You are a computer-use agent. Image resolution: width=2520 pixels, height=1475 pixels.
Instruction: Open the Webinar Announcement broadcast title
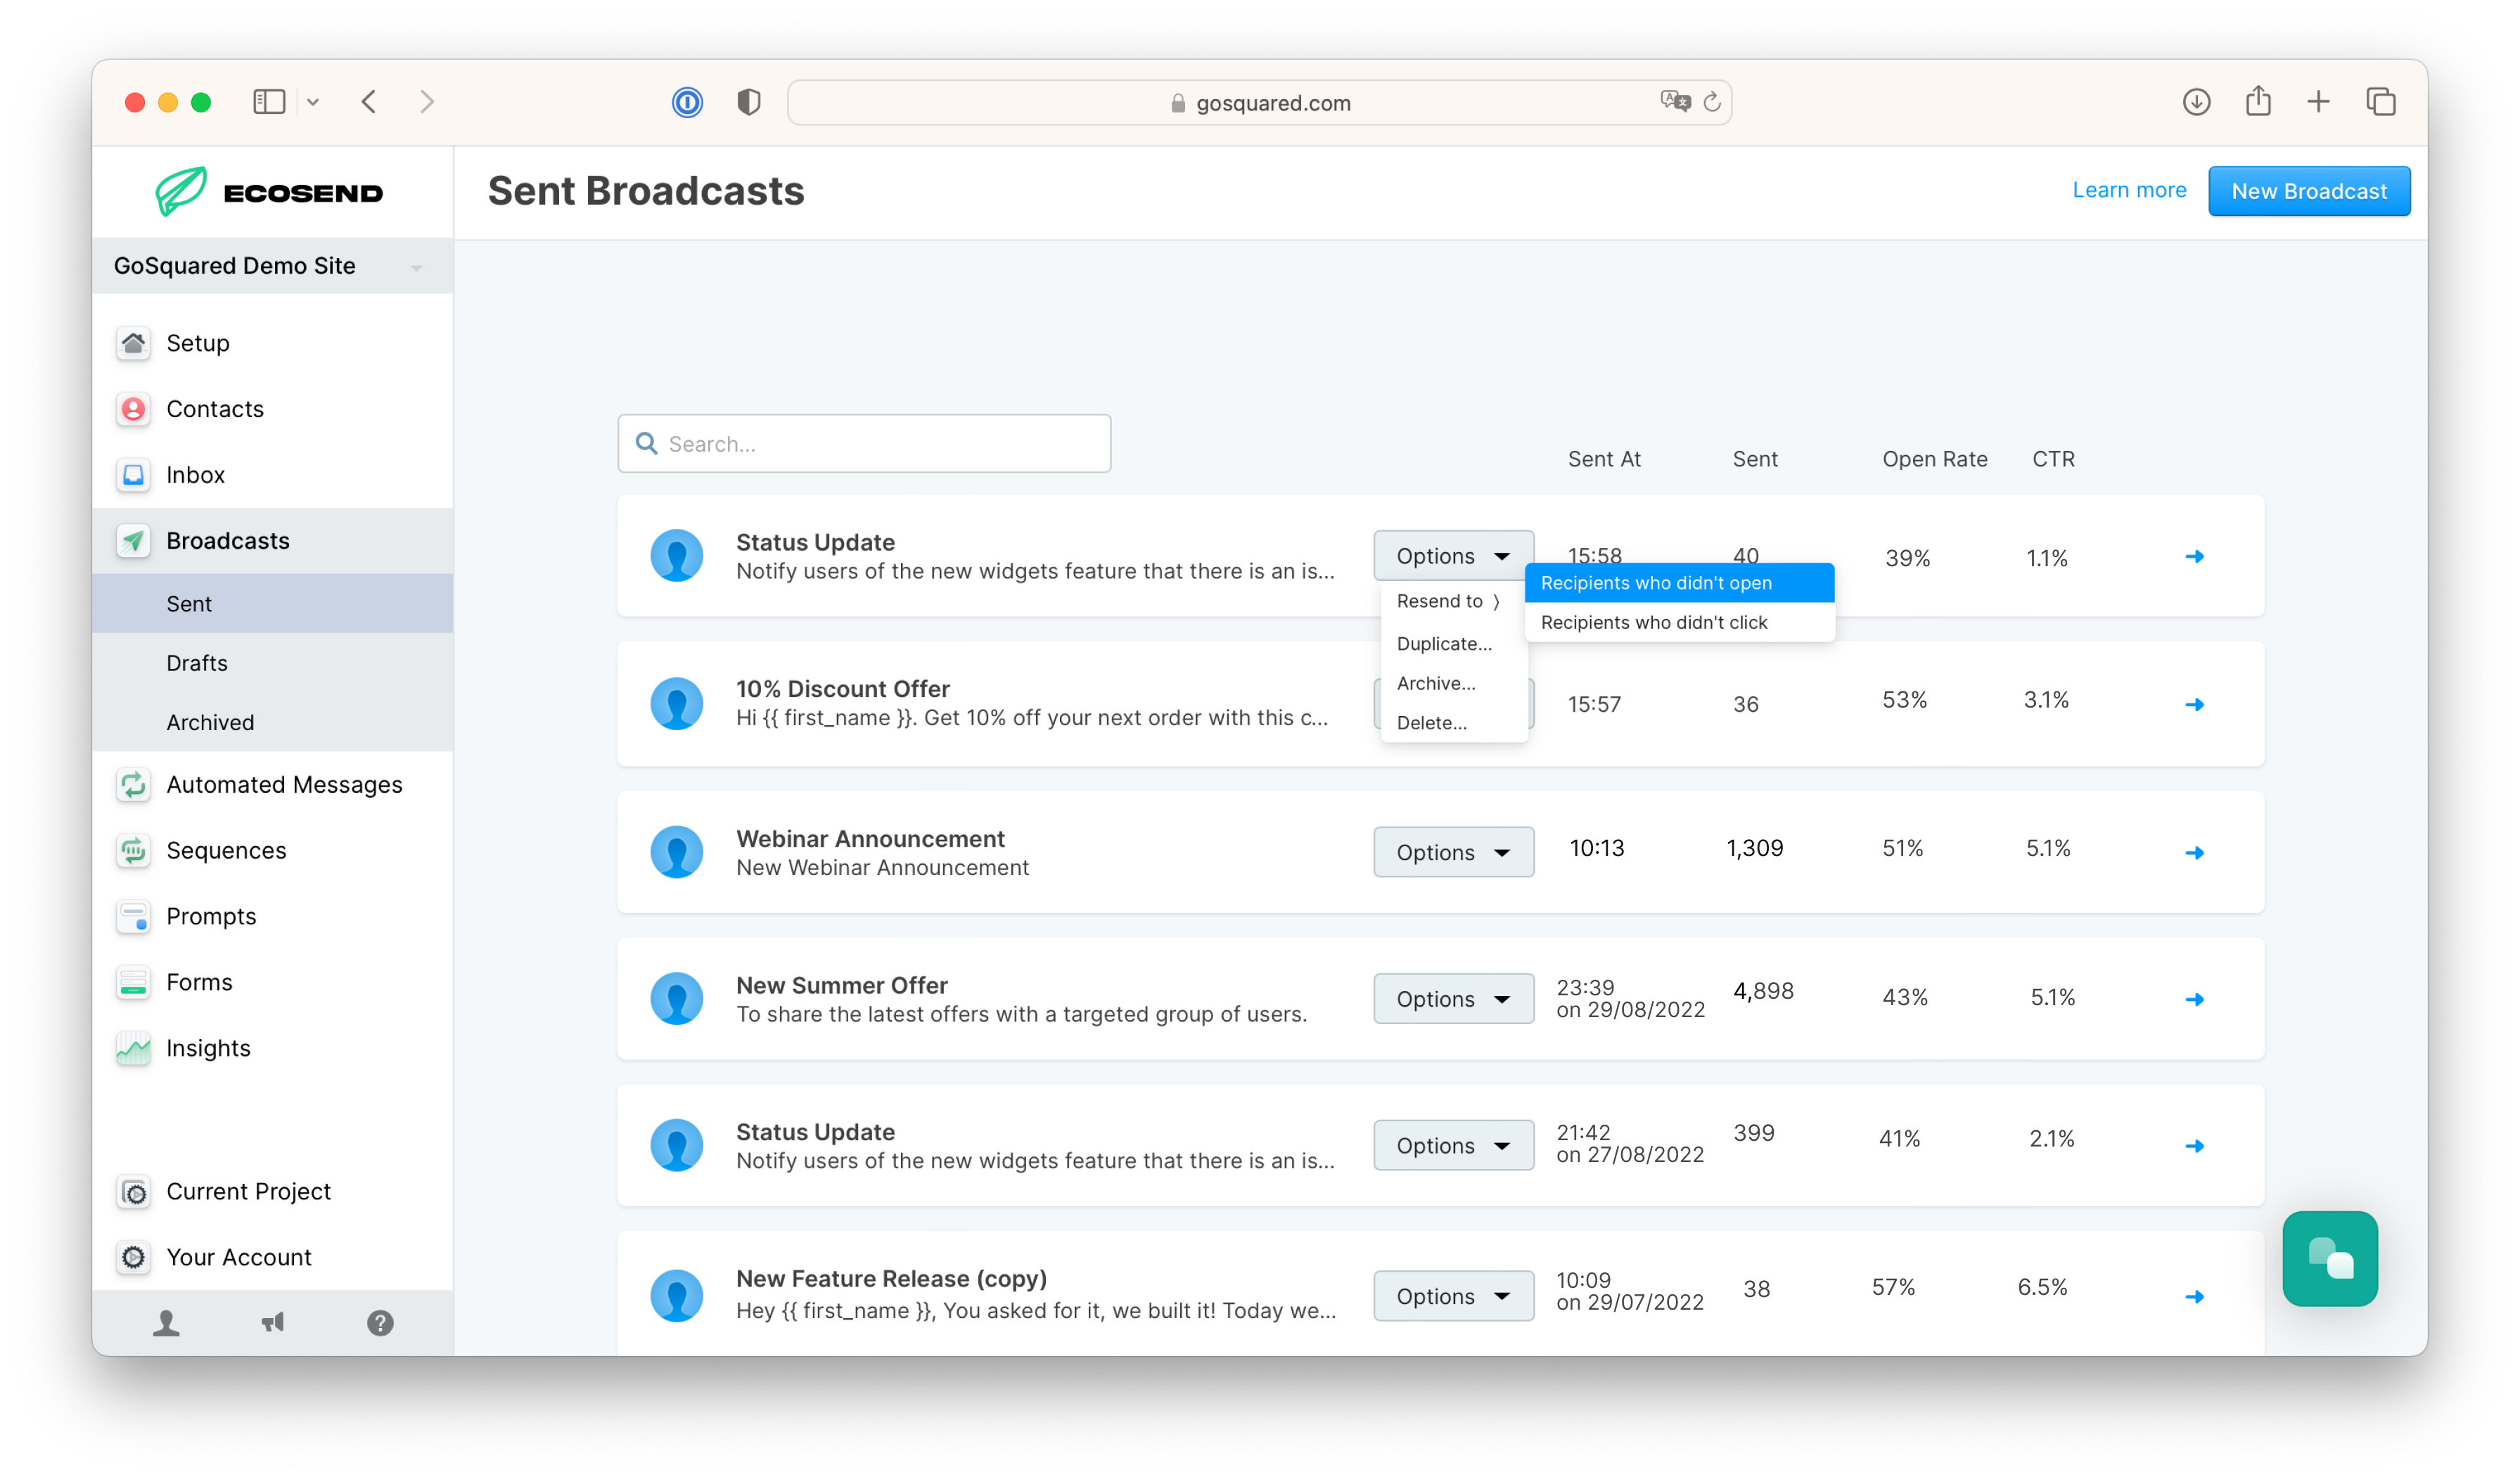(x=870, y=839)
